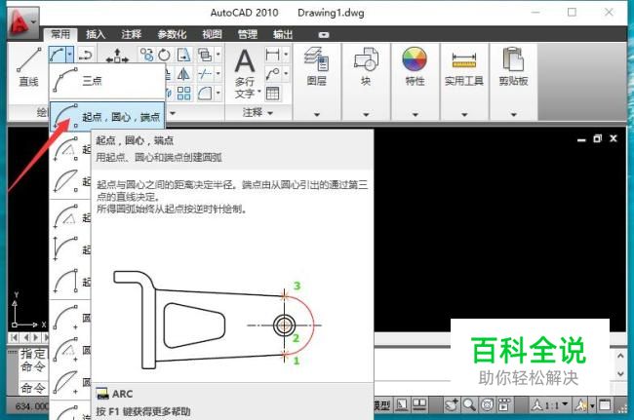The image size is (634, 420).
Task: Click the Quick View Drawings icon
Action: pos(419,405)
